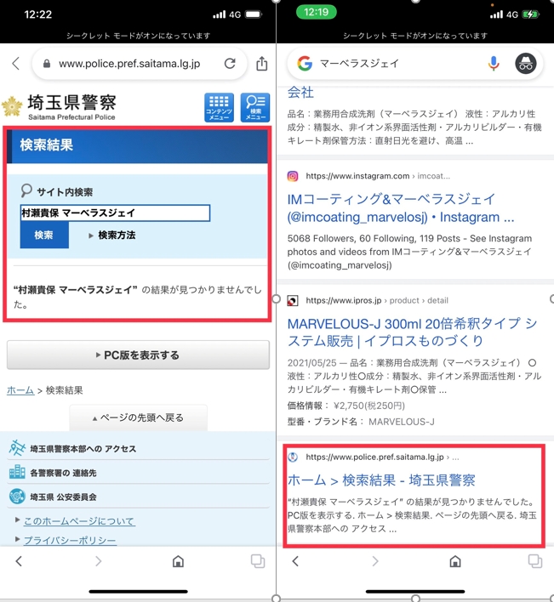Tap ページの先頭へ戻る button
Viewport: 554px width, 602px height.
tap(139, 417)
